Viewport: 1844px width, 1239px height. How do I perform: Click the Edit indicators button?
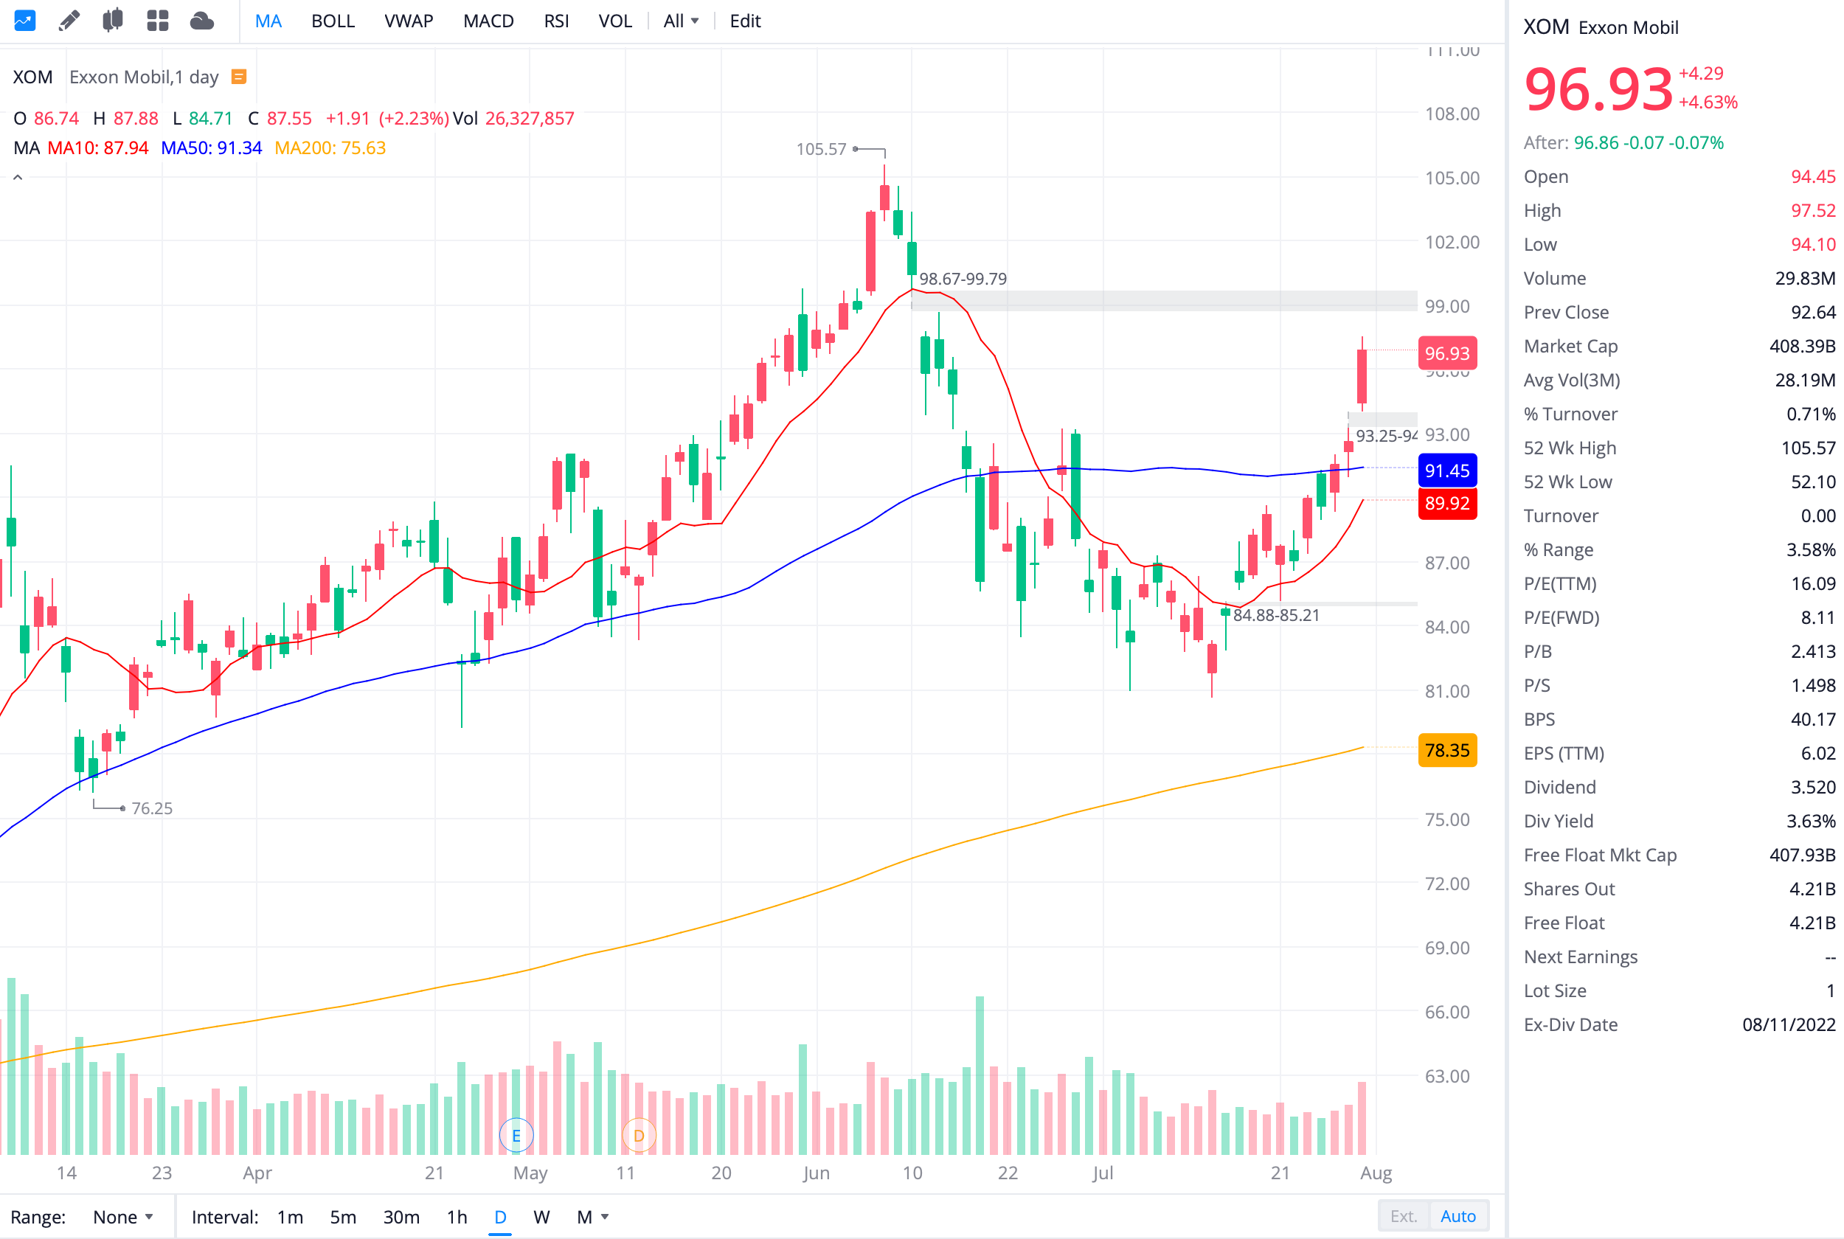(744, 21)
